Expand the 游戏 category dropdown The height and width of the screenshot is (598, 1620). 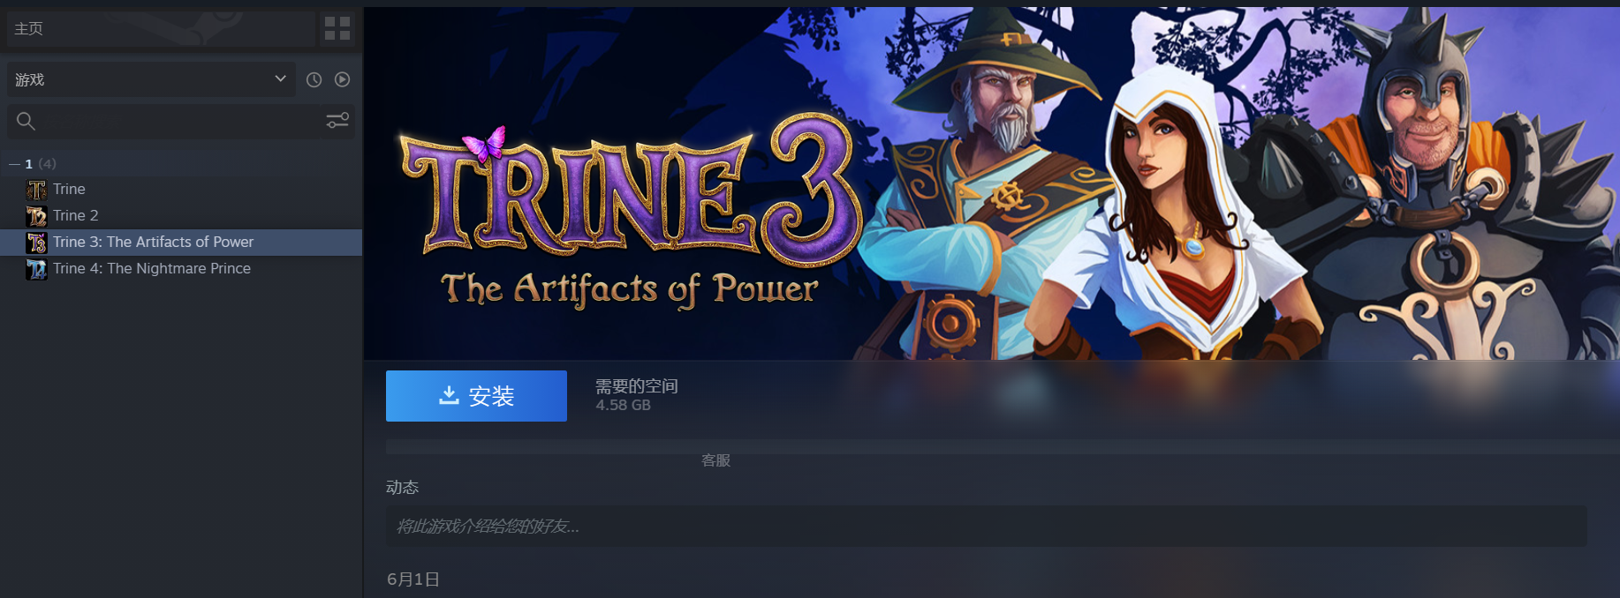pos(151,79)
